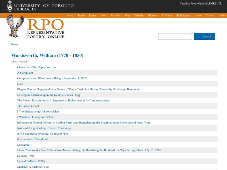Visit the UTL link in header
Viewport: 227px width, 170px height.
coord(219,3)
